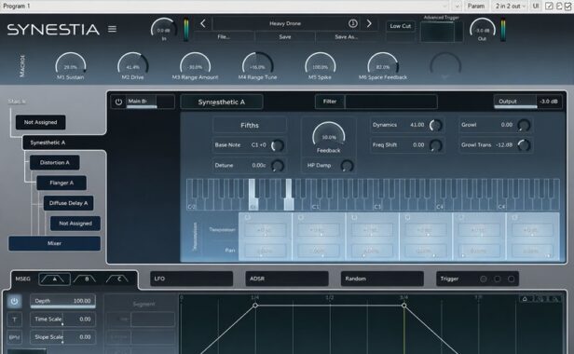Click the MSEG node at the 1/4 mark
This screenshot has height=354, width=574.
tap(255, 305)
